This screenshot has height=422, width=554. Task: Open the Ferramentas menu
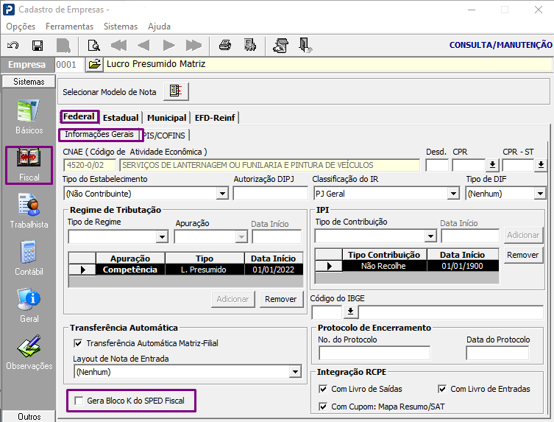[69, 27]
